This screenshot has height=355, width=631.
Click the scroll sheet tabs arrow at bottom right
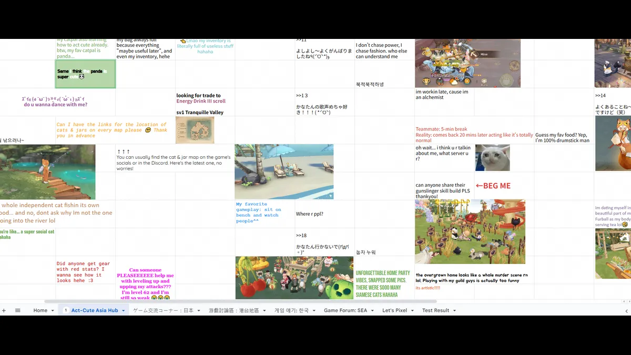pos(626,311)
